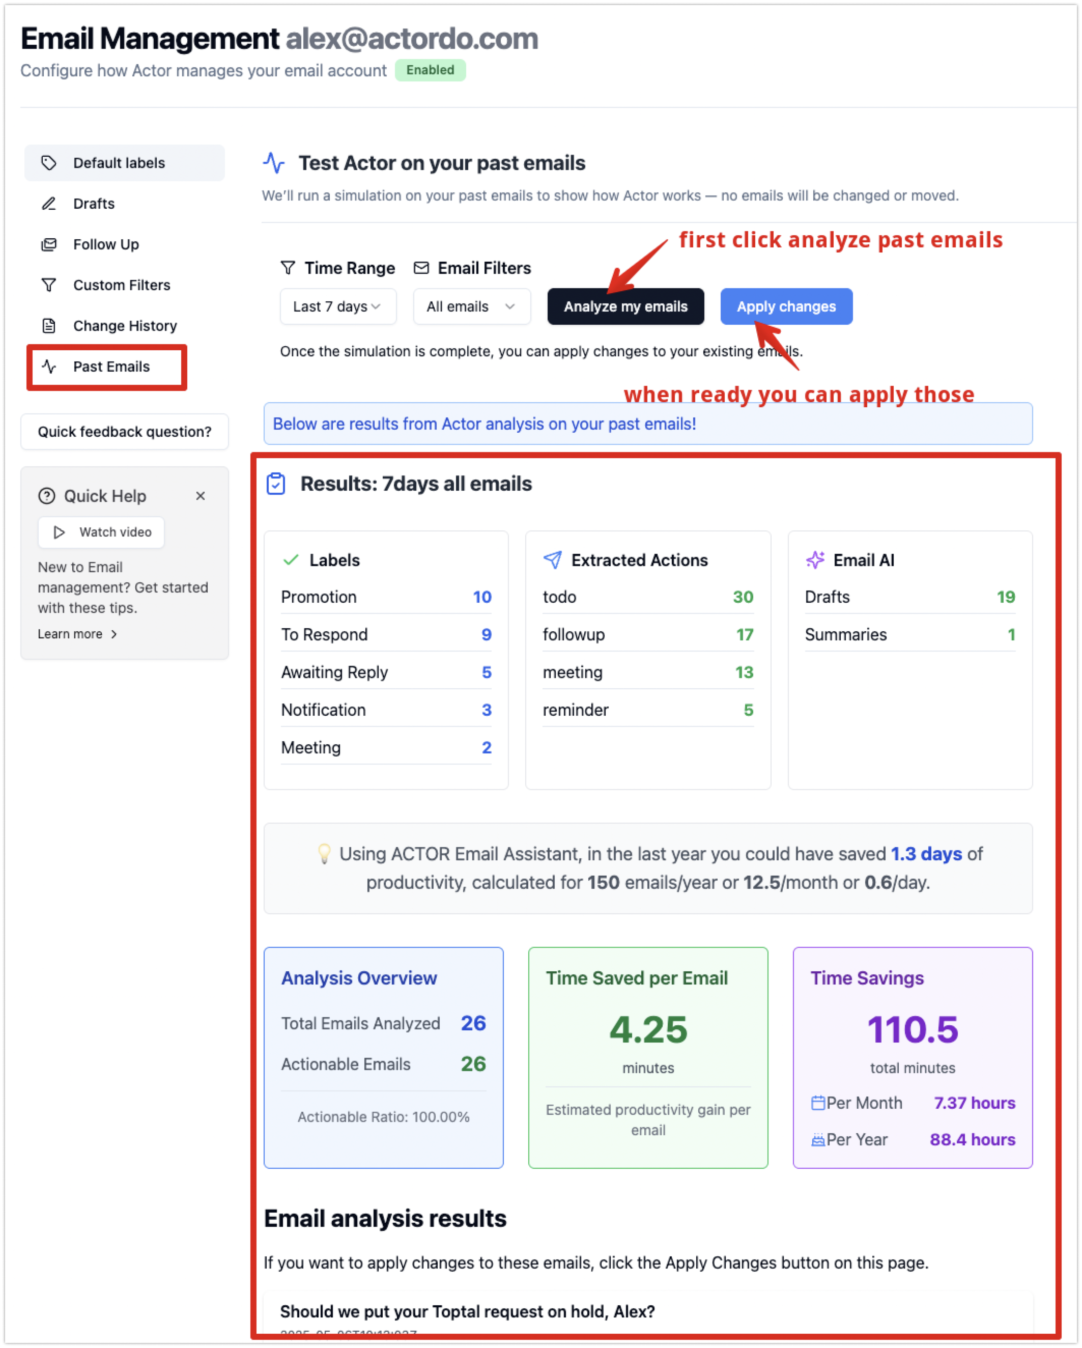Click the reminder extracted action row
This screenshot has height=1348, width=1082.
648,710
